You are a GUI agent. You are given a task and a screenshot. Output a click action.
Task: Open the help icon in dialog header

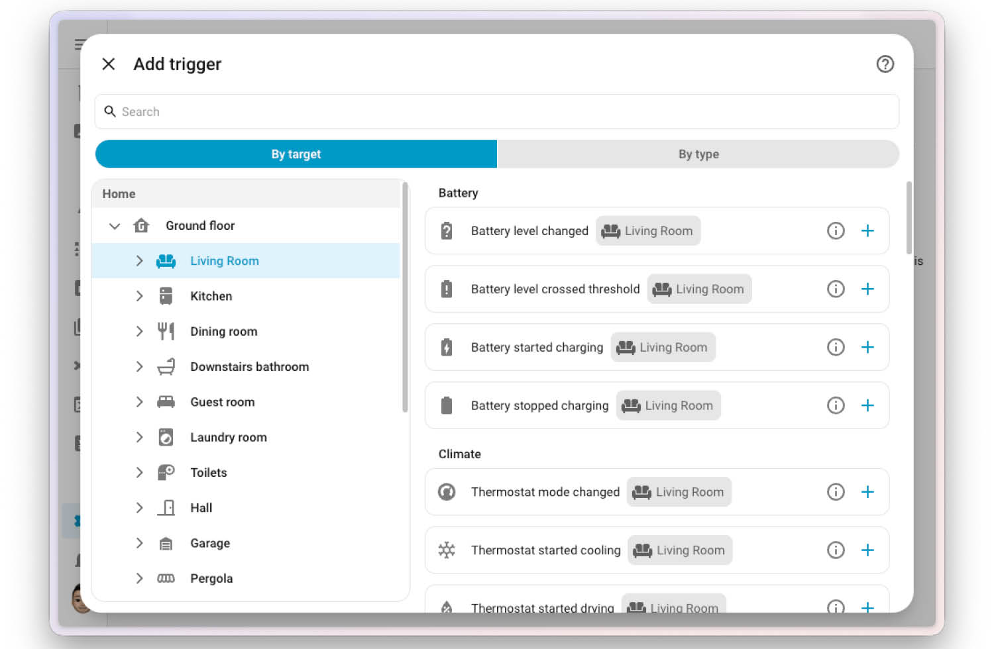point(885,64)
